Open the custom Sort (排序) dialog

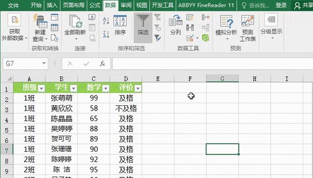120,25
